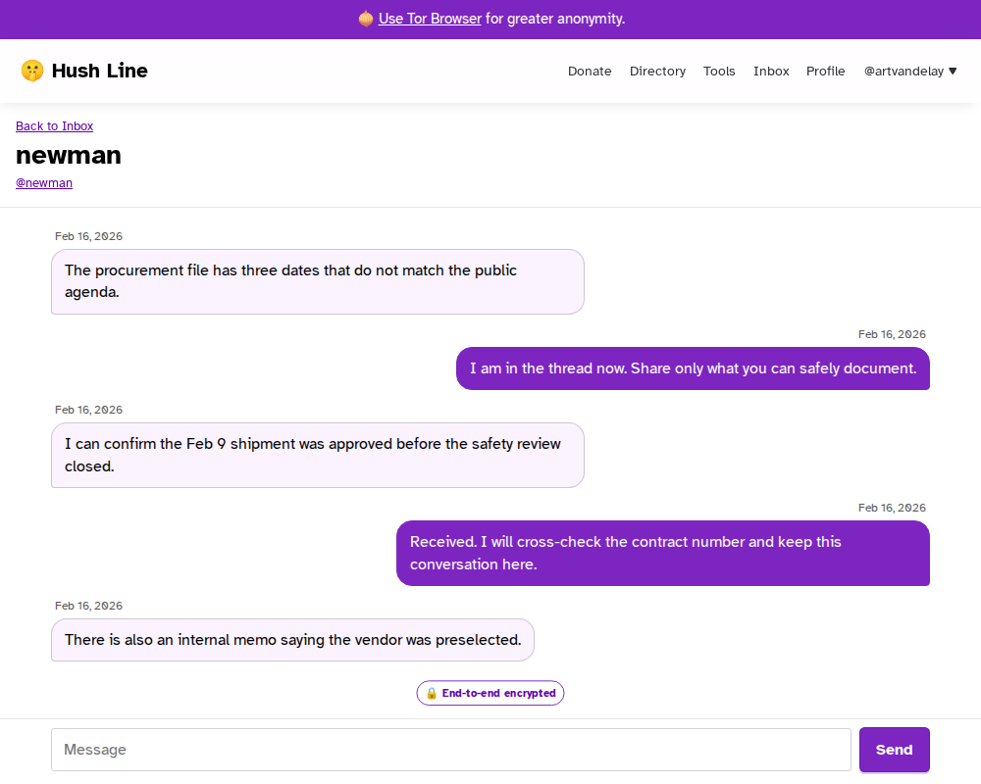Viewport: 981px width, 784px height.
Task: Click the Hush Line brand name
Action: point(99,71)
